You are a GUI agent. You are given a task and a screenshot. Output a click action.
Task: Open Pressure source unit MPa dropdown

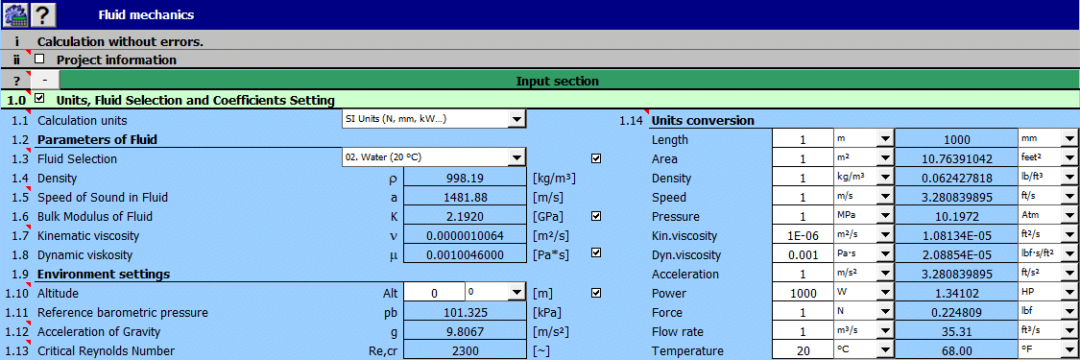coord(884,216)
